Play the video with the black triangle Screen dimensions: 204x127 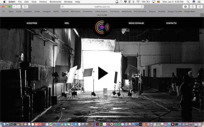(x=103, y=73)
